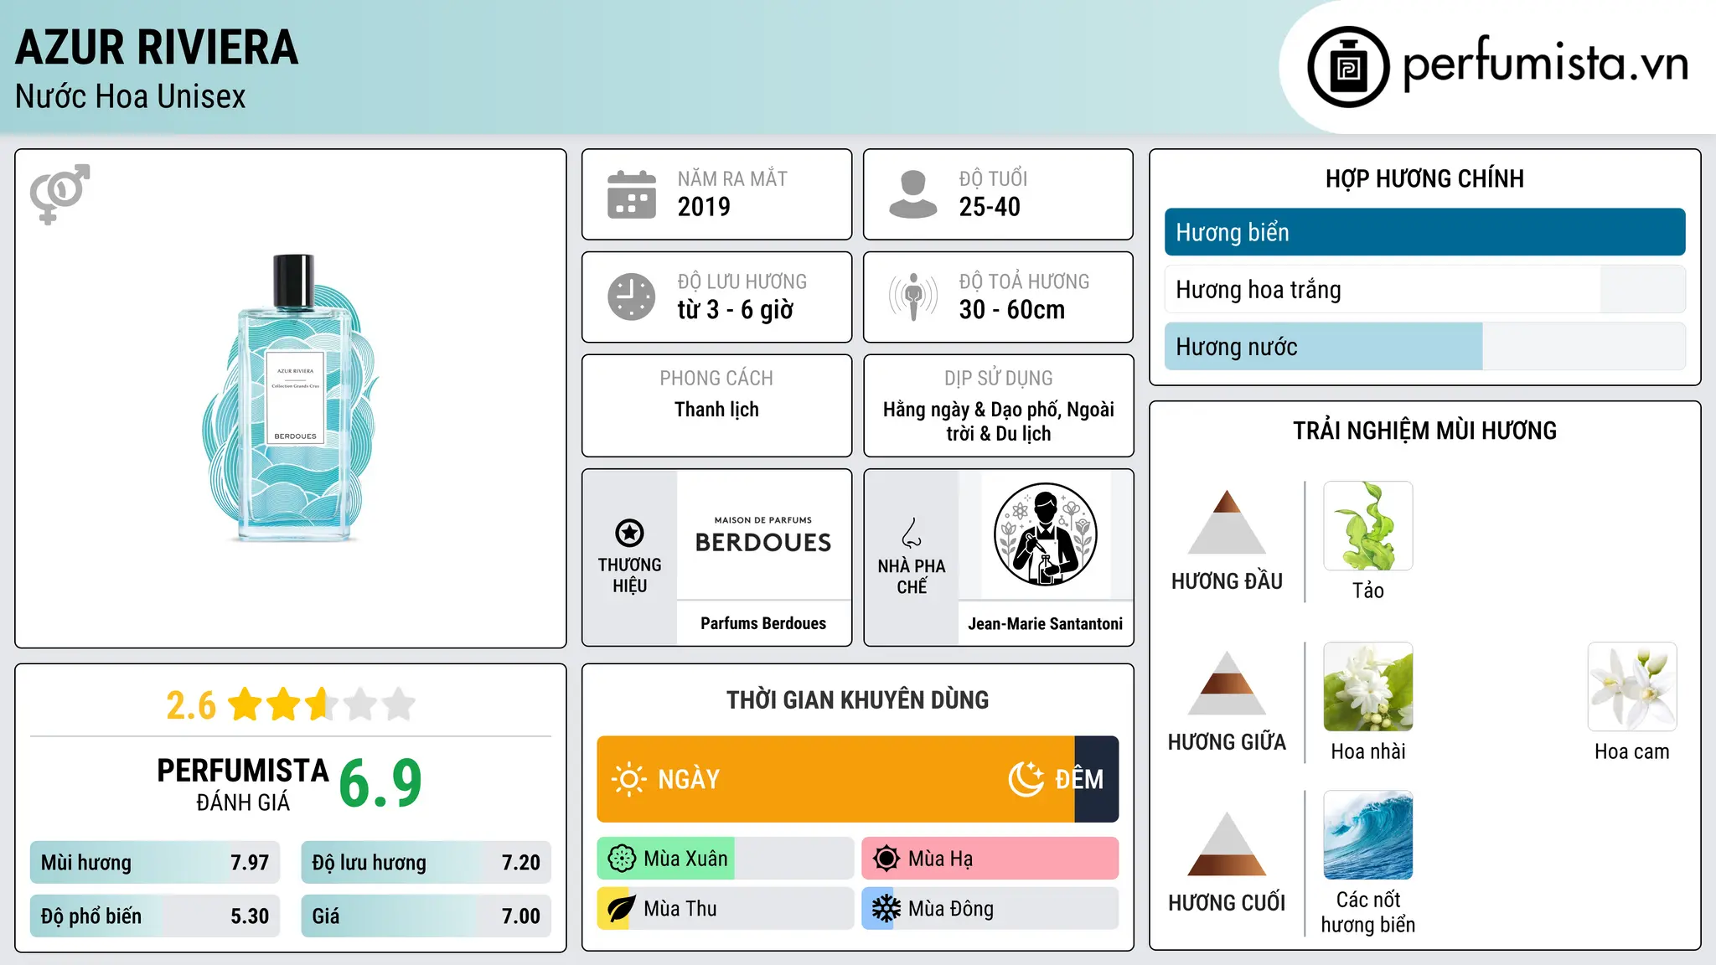Click the Parfums Berdoues brand name
1716x965 pixels.
tap(763, 623)
